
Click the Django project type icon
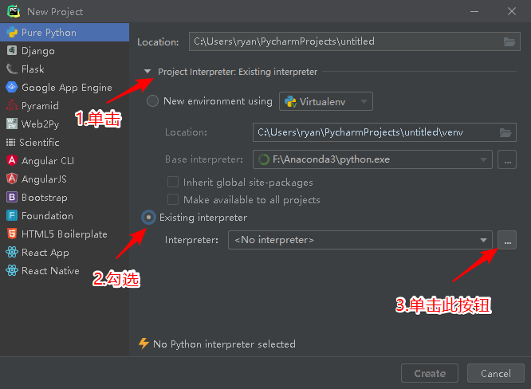coord(12,51)
